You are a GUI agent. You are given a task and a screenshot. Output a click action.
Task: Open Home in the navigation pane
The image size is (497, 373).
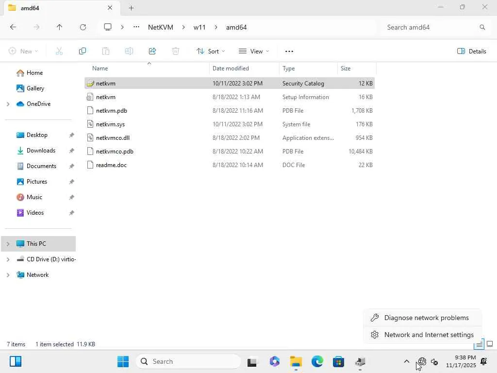pyautogui.click(x=34, y=73)
